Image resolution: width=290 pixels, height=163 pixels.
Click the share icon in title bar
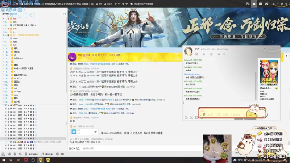pos(123,4)
